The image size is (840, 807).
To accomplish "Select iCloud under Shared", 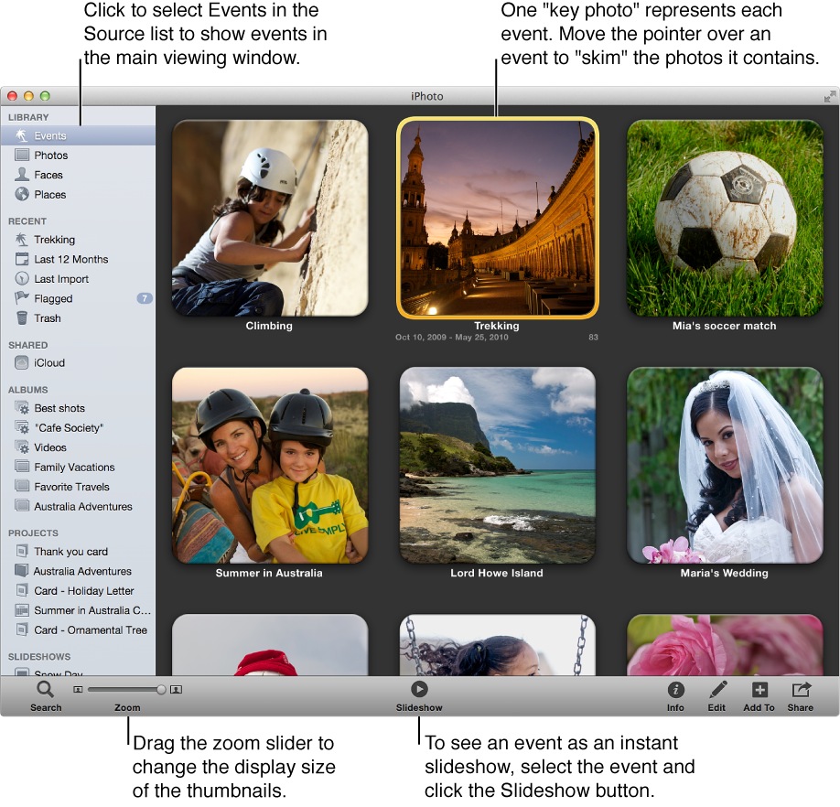I will point(49,363).
